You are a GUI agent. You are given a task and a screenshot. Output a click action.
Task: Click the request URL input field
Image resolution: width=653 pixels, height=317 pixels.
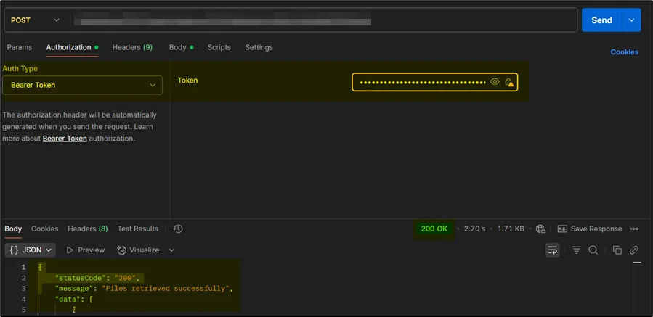323,20
